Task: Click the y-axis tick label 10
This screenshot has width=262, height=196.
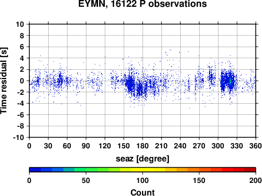Action: point(20,24)
